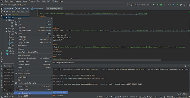
Task: Open Search Everywhere magnifier icon
Action: (x=189, y=5)
